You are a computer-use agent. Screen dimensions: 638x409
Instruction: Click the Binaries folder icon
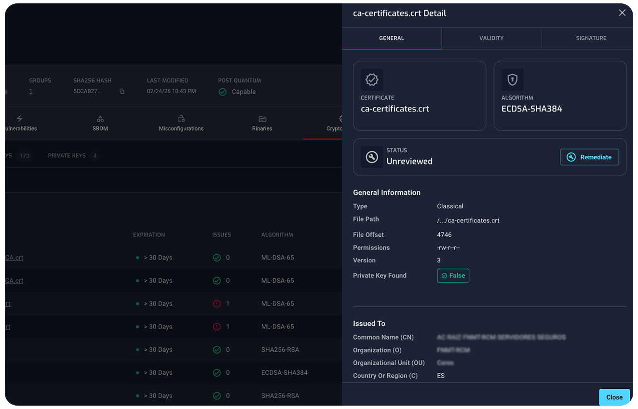click(262, 119)
